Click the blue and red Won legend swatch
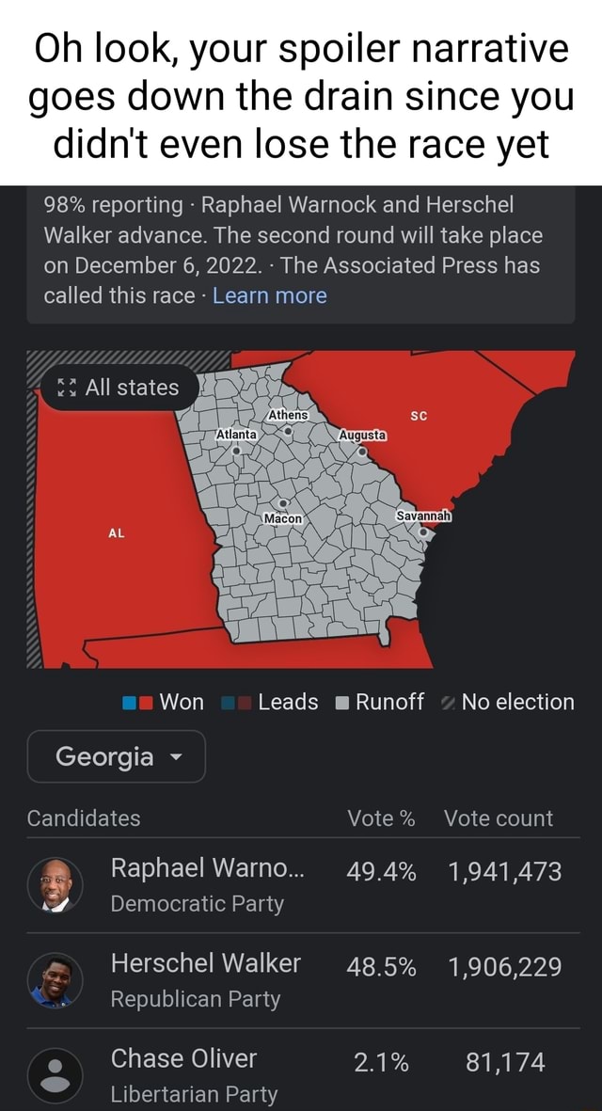Image resolution: width=602 pixels, height=1111 pixels. [x=137, y=703]
